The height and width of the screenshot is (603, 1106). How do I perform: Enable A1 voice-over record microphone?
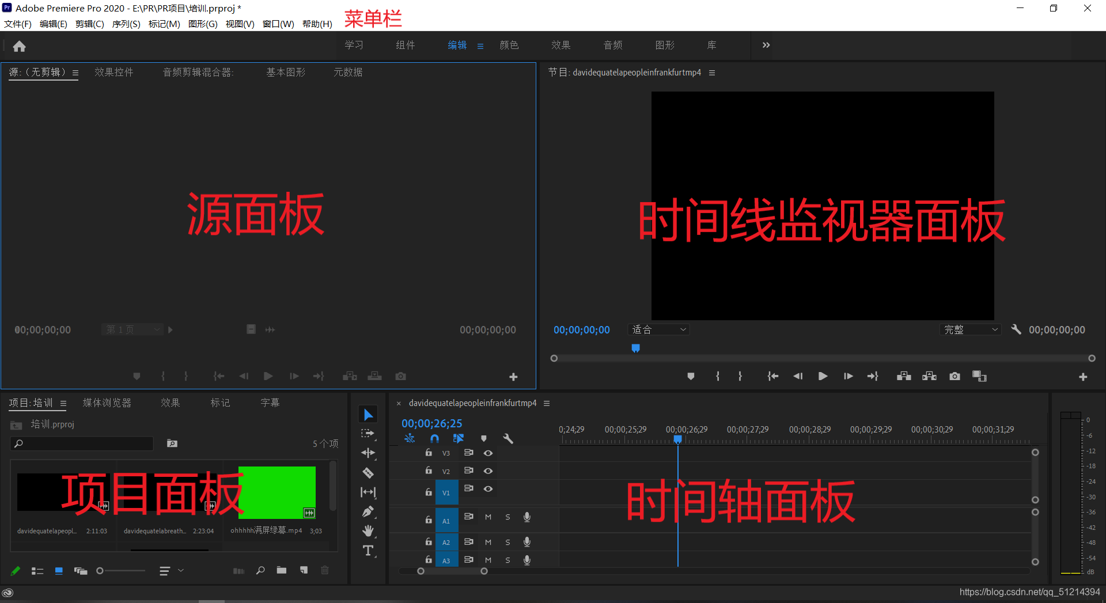pos(527,517)
